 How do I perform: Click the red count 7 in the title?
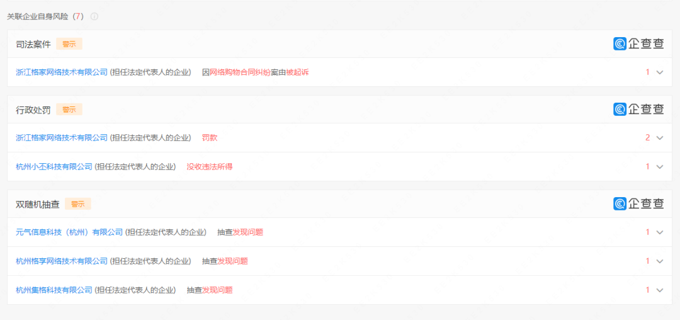pos(77,16)
